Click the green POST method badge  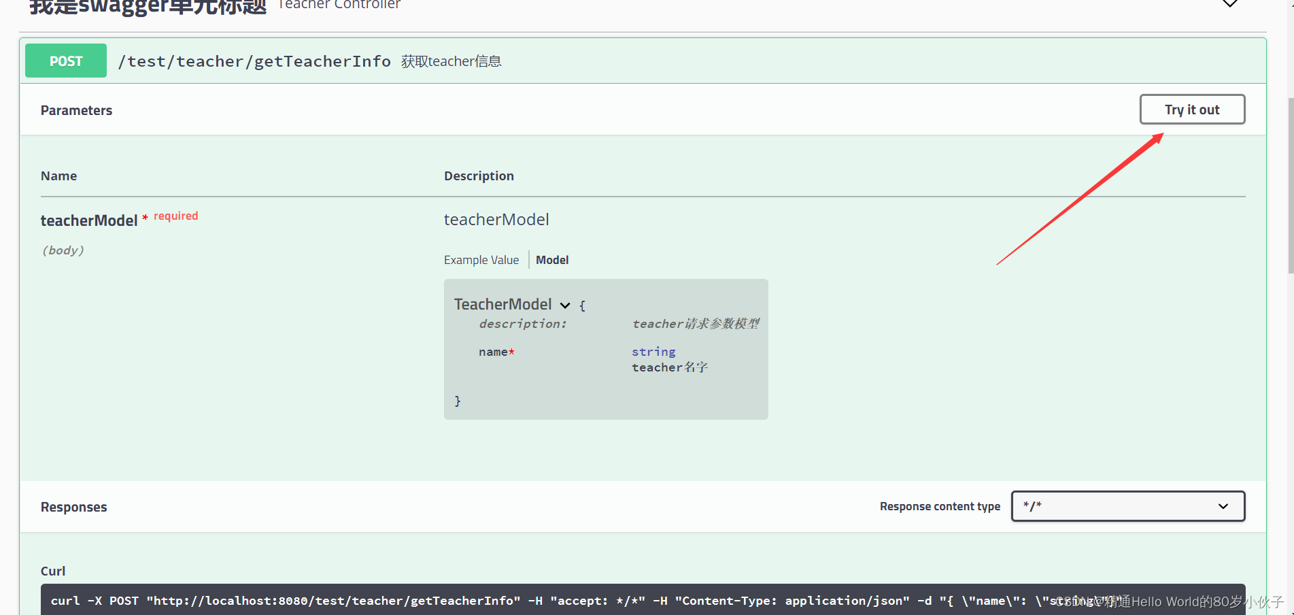[66, 61]
